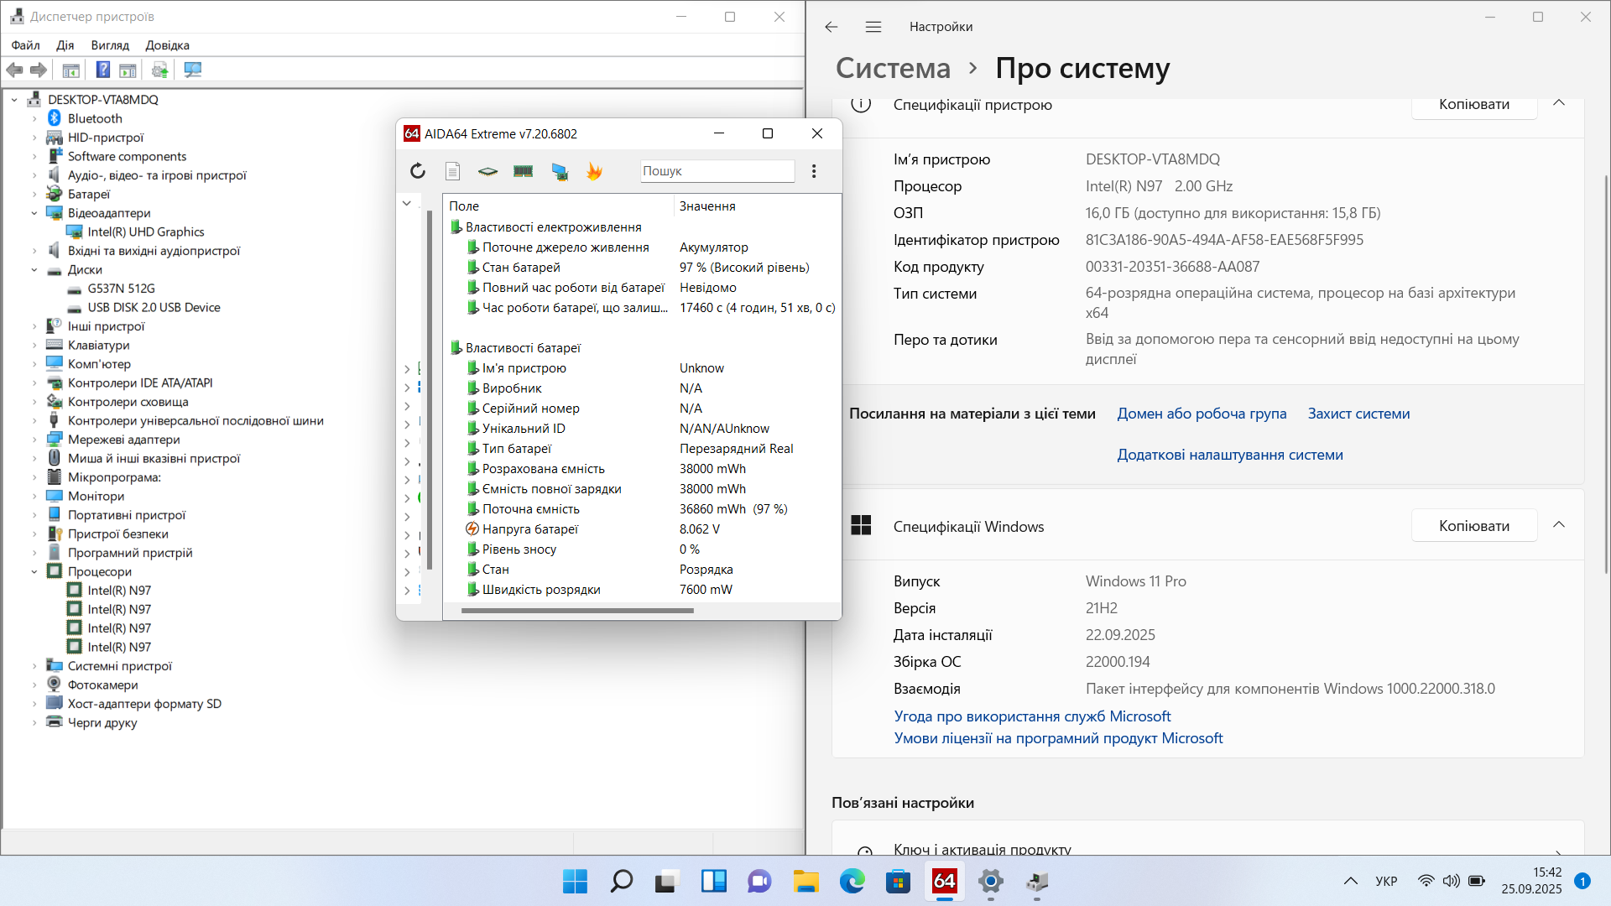The height and width of the screenshot is (906, 1611).
Task: Click the Пошук search field
Action: coord(716,171)
